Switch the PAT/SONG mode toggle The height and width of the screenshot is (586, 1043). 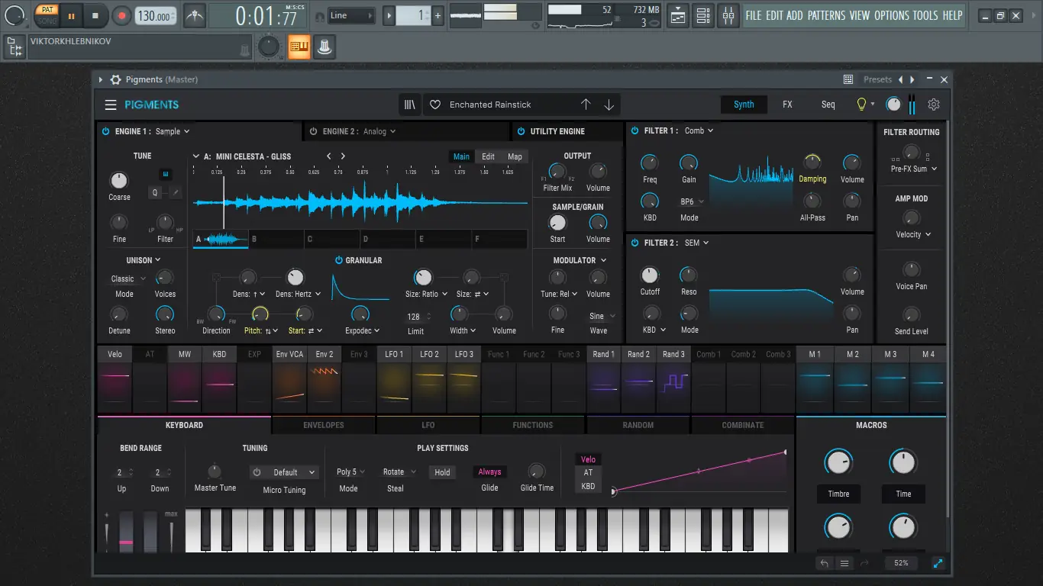coord(47,15)
